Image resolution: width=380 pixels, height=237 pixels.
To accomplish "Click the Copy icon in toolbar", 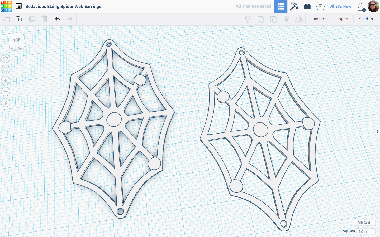I will (6, 19).
